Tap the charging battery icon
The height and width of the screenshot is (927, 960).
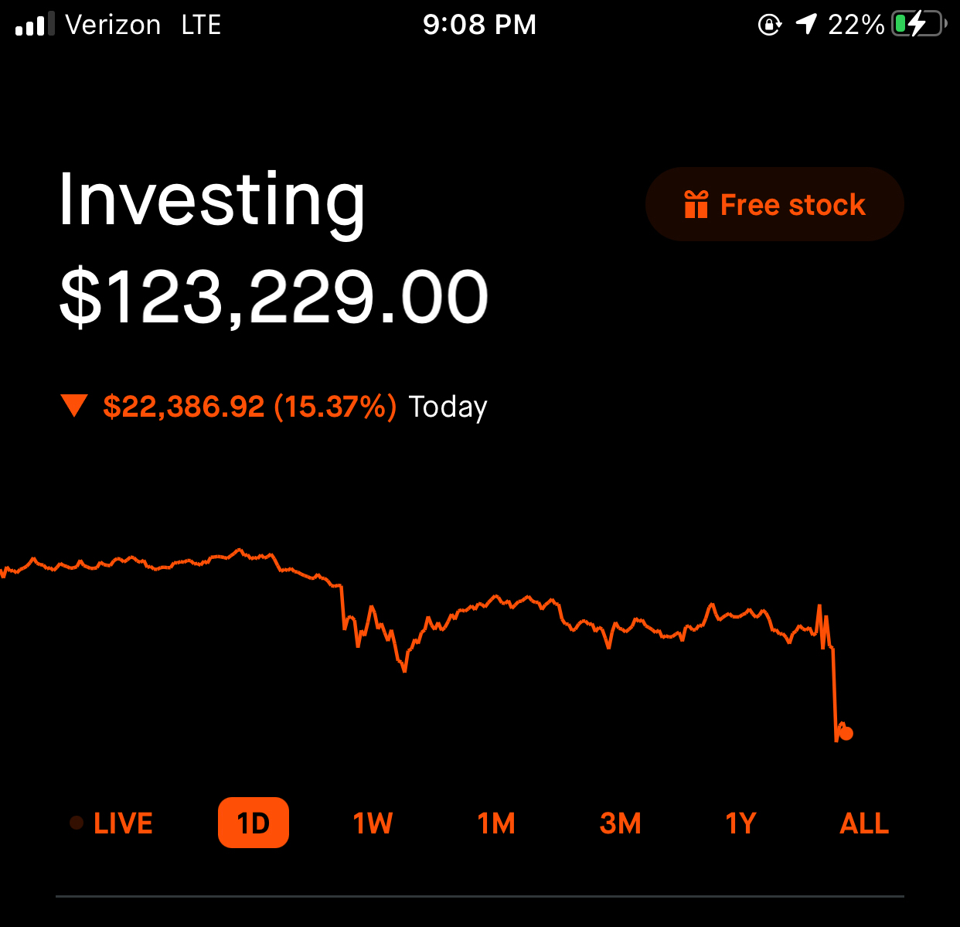point(917,25)
